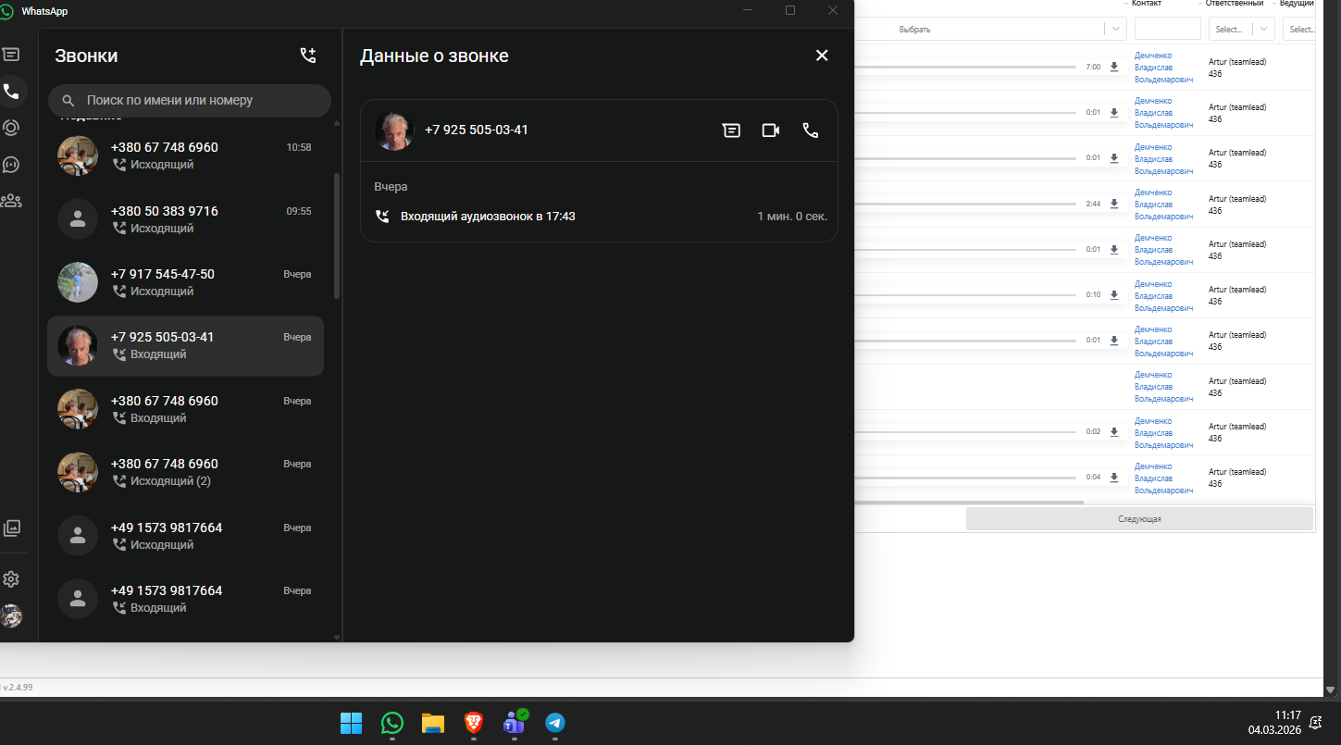Download the 0:04 recording in background window

pos(1114,477)
